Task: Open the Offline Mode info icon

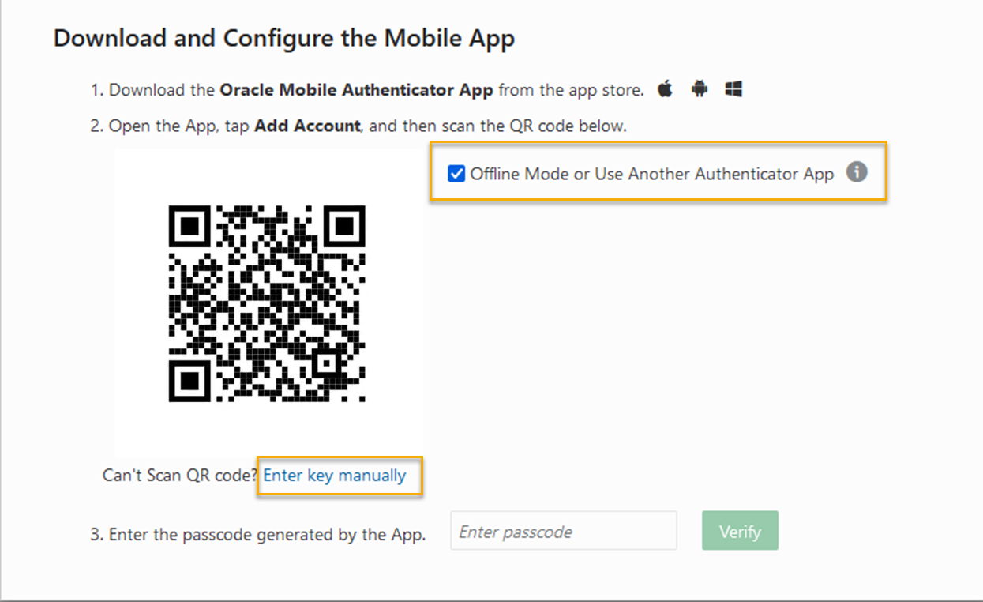Action: point(857,172)
